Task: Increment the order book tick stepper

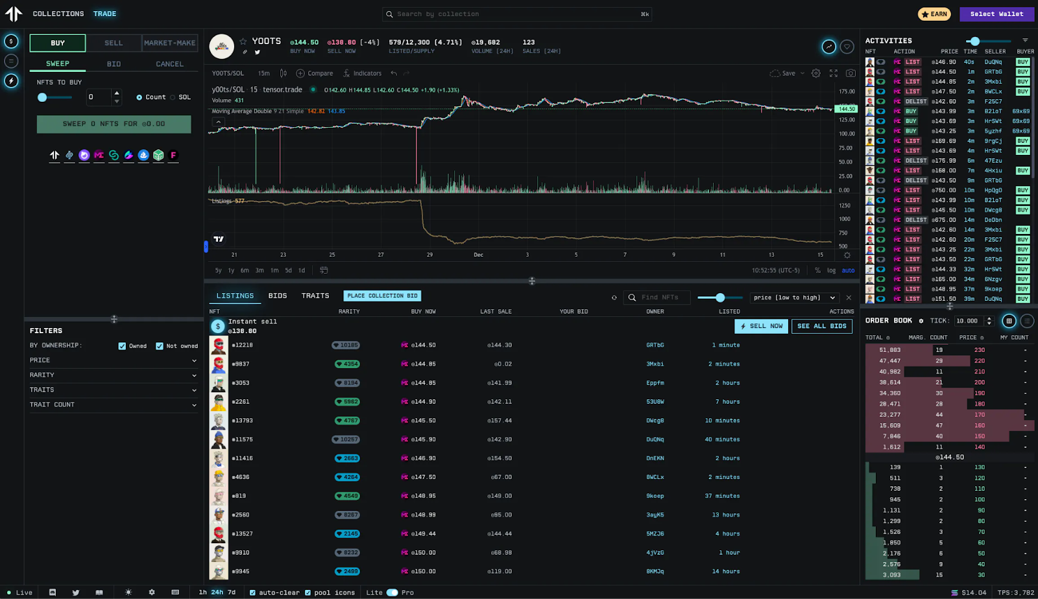Action: click(x=989, y=318)
